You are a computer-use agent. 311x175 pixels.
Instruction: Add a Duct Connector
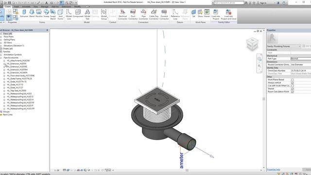tap(133, 14)
